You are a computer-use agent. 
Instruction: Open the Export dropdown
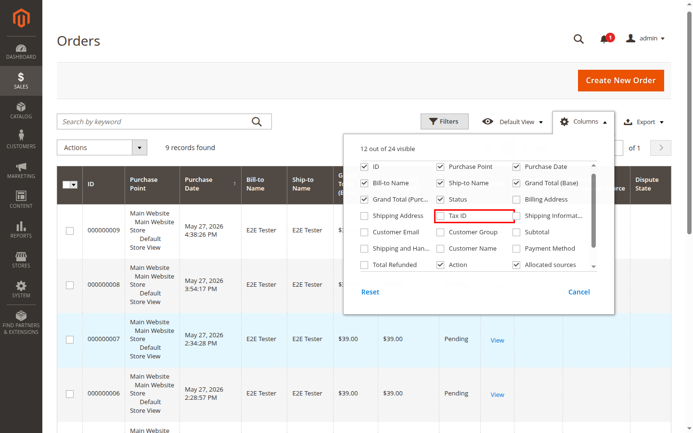(x=643, y=122)
